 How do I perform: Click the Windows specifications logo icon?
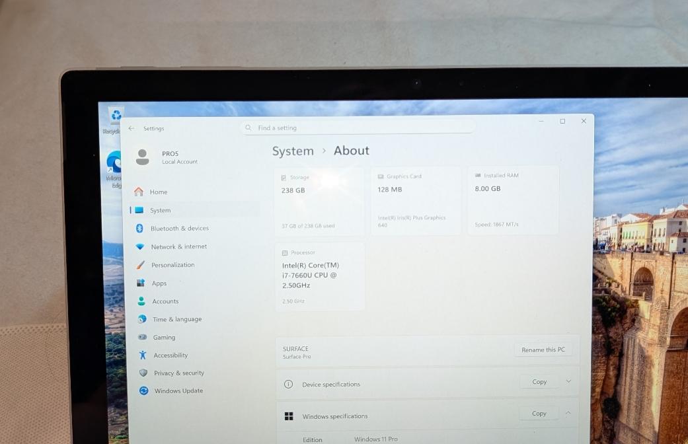click(x=289, y=416)
